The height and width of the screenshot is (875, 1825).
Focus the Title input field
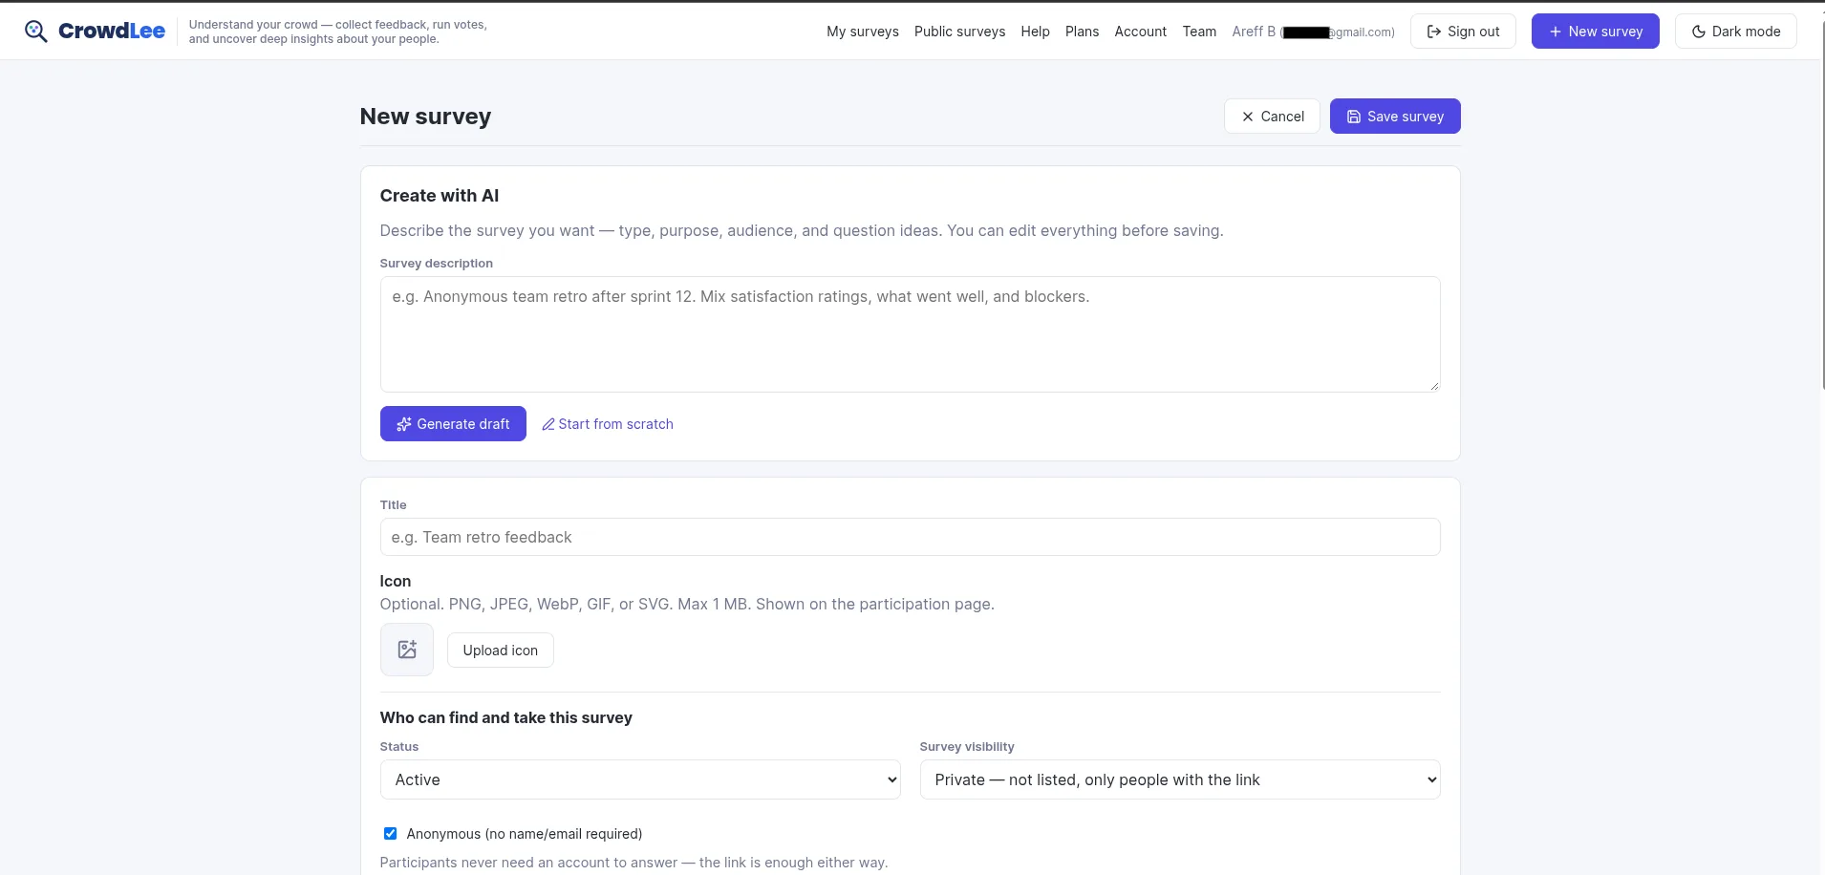coord(910,537)
